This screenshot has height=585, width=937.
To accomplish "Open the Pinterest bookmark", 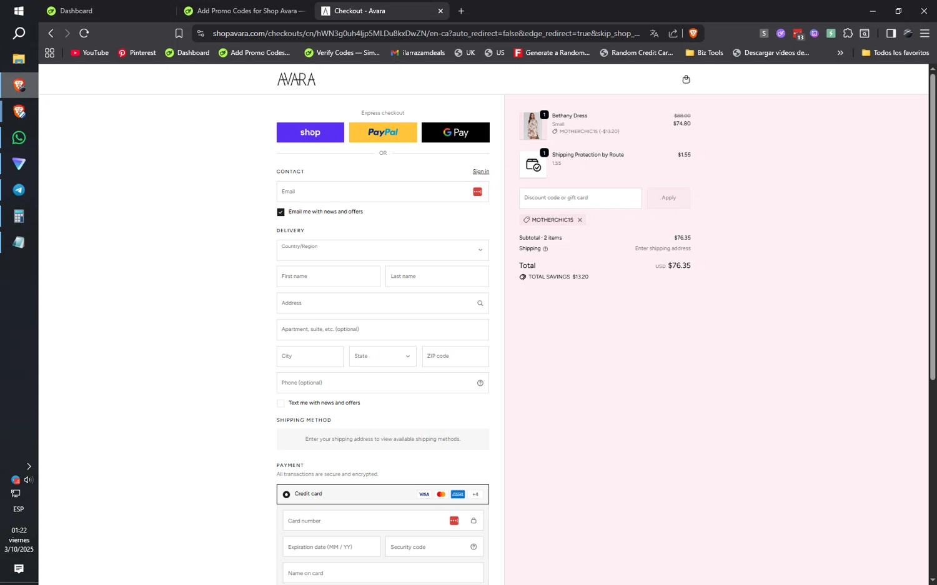I will pos(137,53).
